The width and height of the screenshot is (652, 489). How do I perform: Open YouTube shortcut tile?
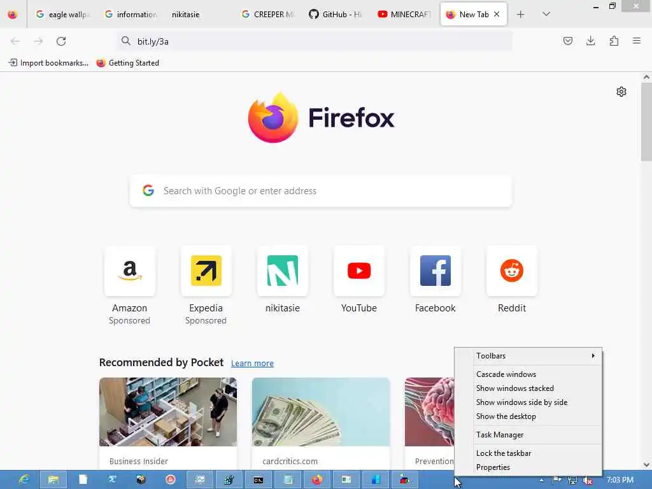pyautogui.click(x=359, y=271)
